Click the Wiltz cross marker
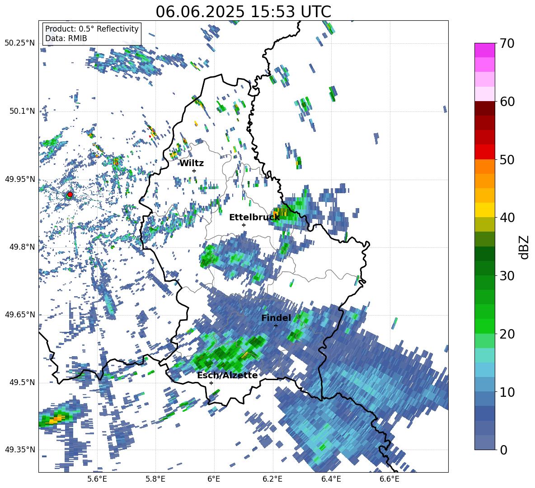The height and width of the screenshot is (488, 535). [194, 171]
